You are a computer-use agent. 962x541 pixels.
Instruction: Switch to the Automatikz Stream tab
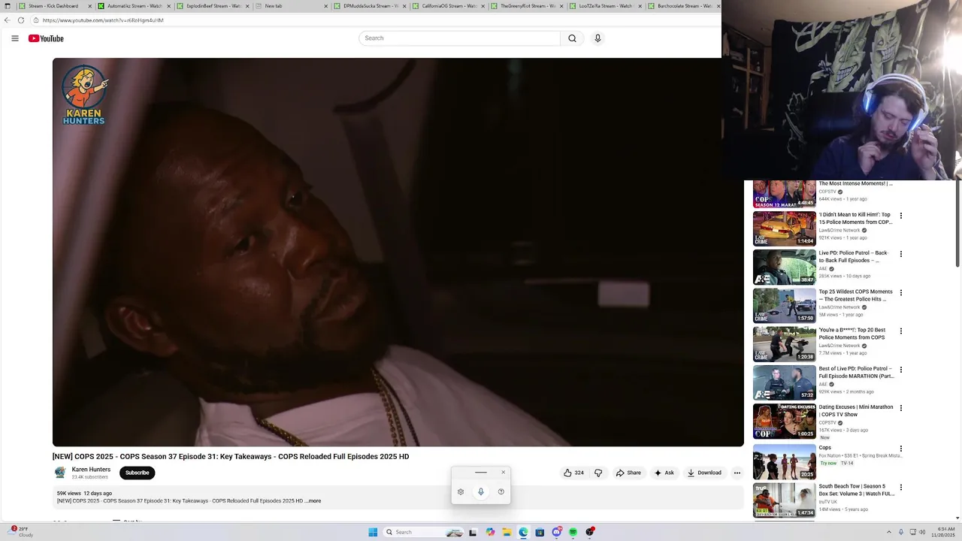click(135, 6)
